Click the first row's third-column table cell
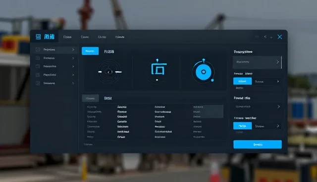317x182 pixels. click(x=159, y=107)
